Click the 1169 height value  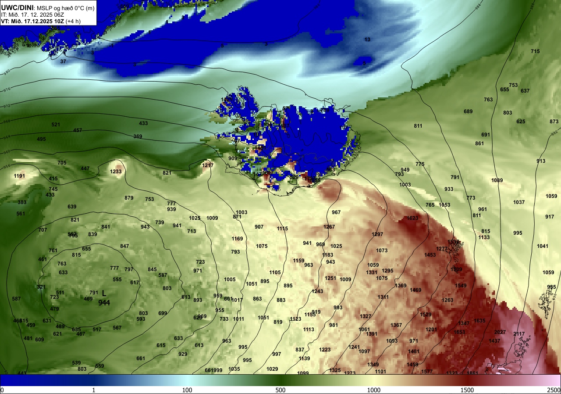click(x=237, y=239)
